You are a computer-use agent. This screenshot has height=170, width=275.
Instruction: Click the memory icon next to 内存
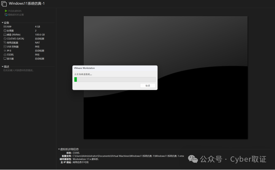coord(5,27)
